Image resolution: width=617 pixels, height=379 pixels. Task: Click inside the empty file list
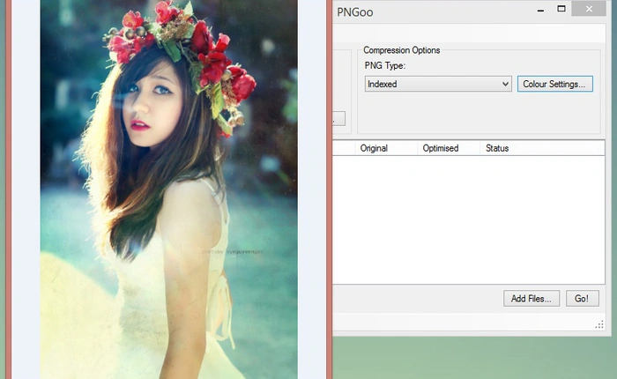click(x=467, y=220)
